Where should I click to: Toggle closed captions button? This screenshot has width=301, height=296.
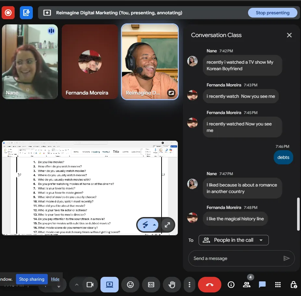click(151, 285)
